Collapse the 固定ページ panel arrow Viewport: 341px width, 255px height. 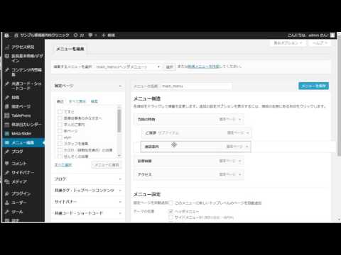click(x=120, y=86)
